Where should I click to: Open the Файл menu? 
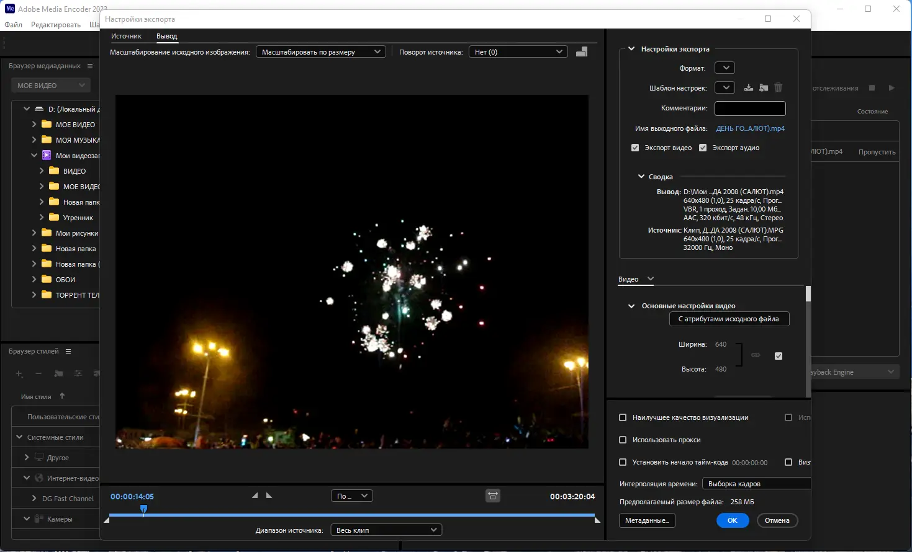click(x=13, y=25)
